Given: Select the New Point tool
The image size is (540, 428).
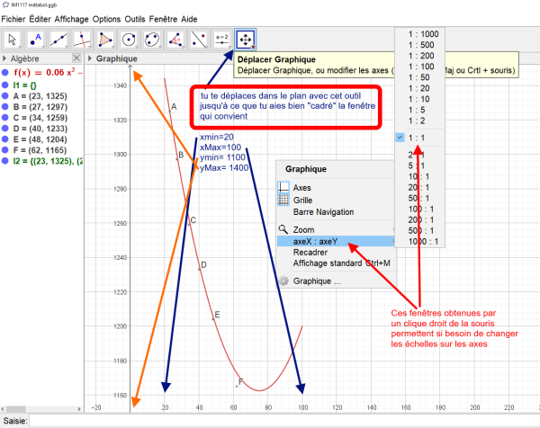Looking at the screenshot, I should coord(37,40).
